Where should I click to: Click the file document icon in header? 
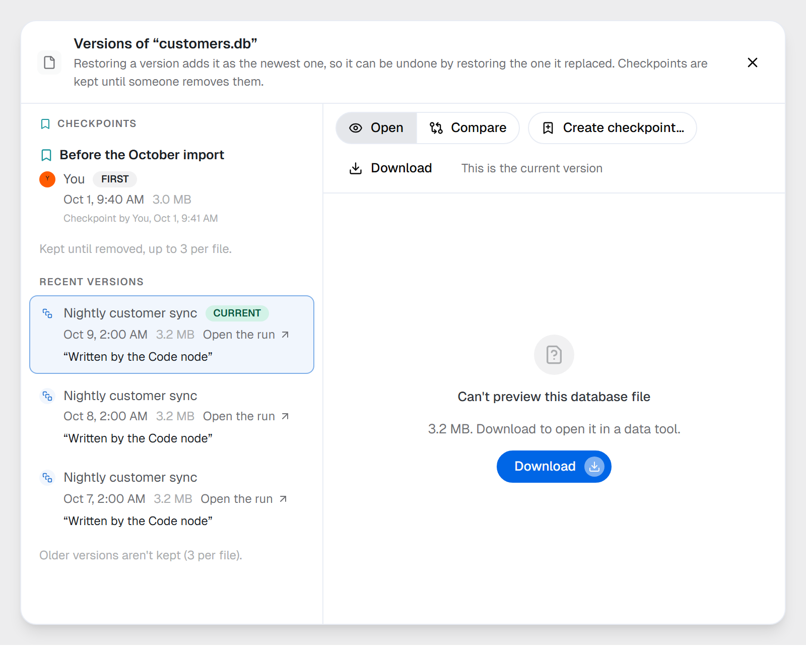(x=49, y=62)
